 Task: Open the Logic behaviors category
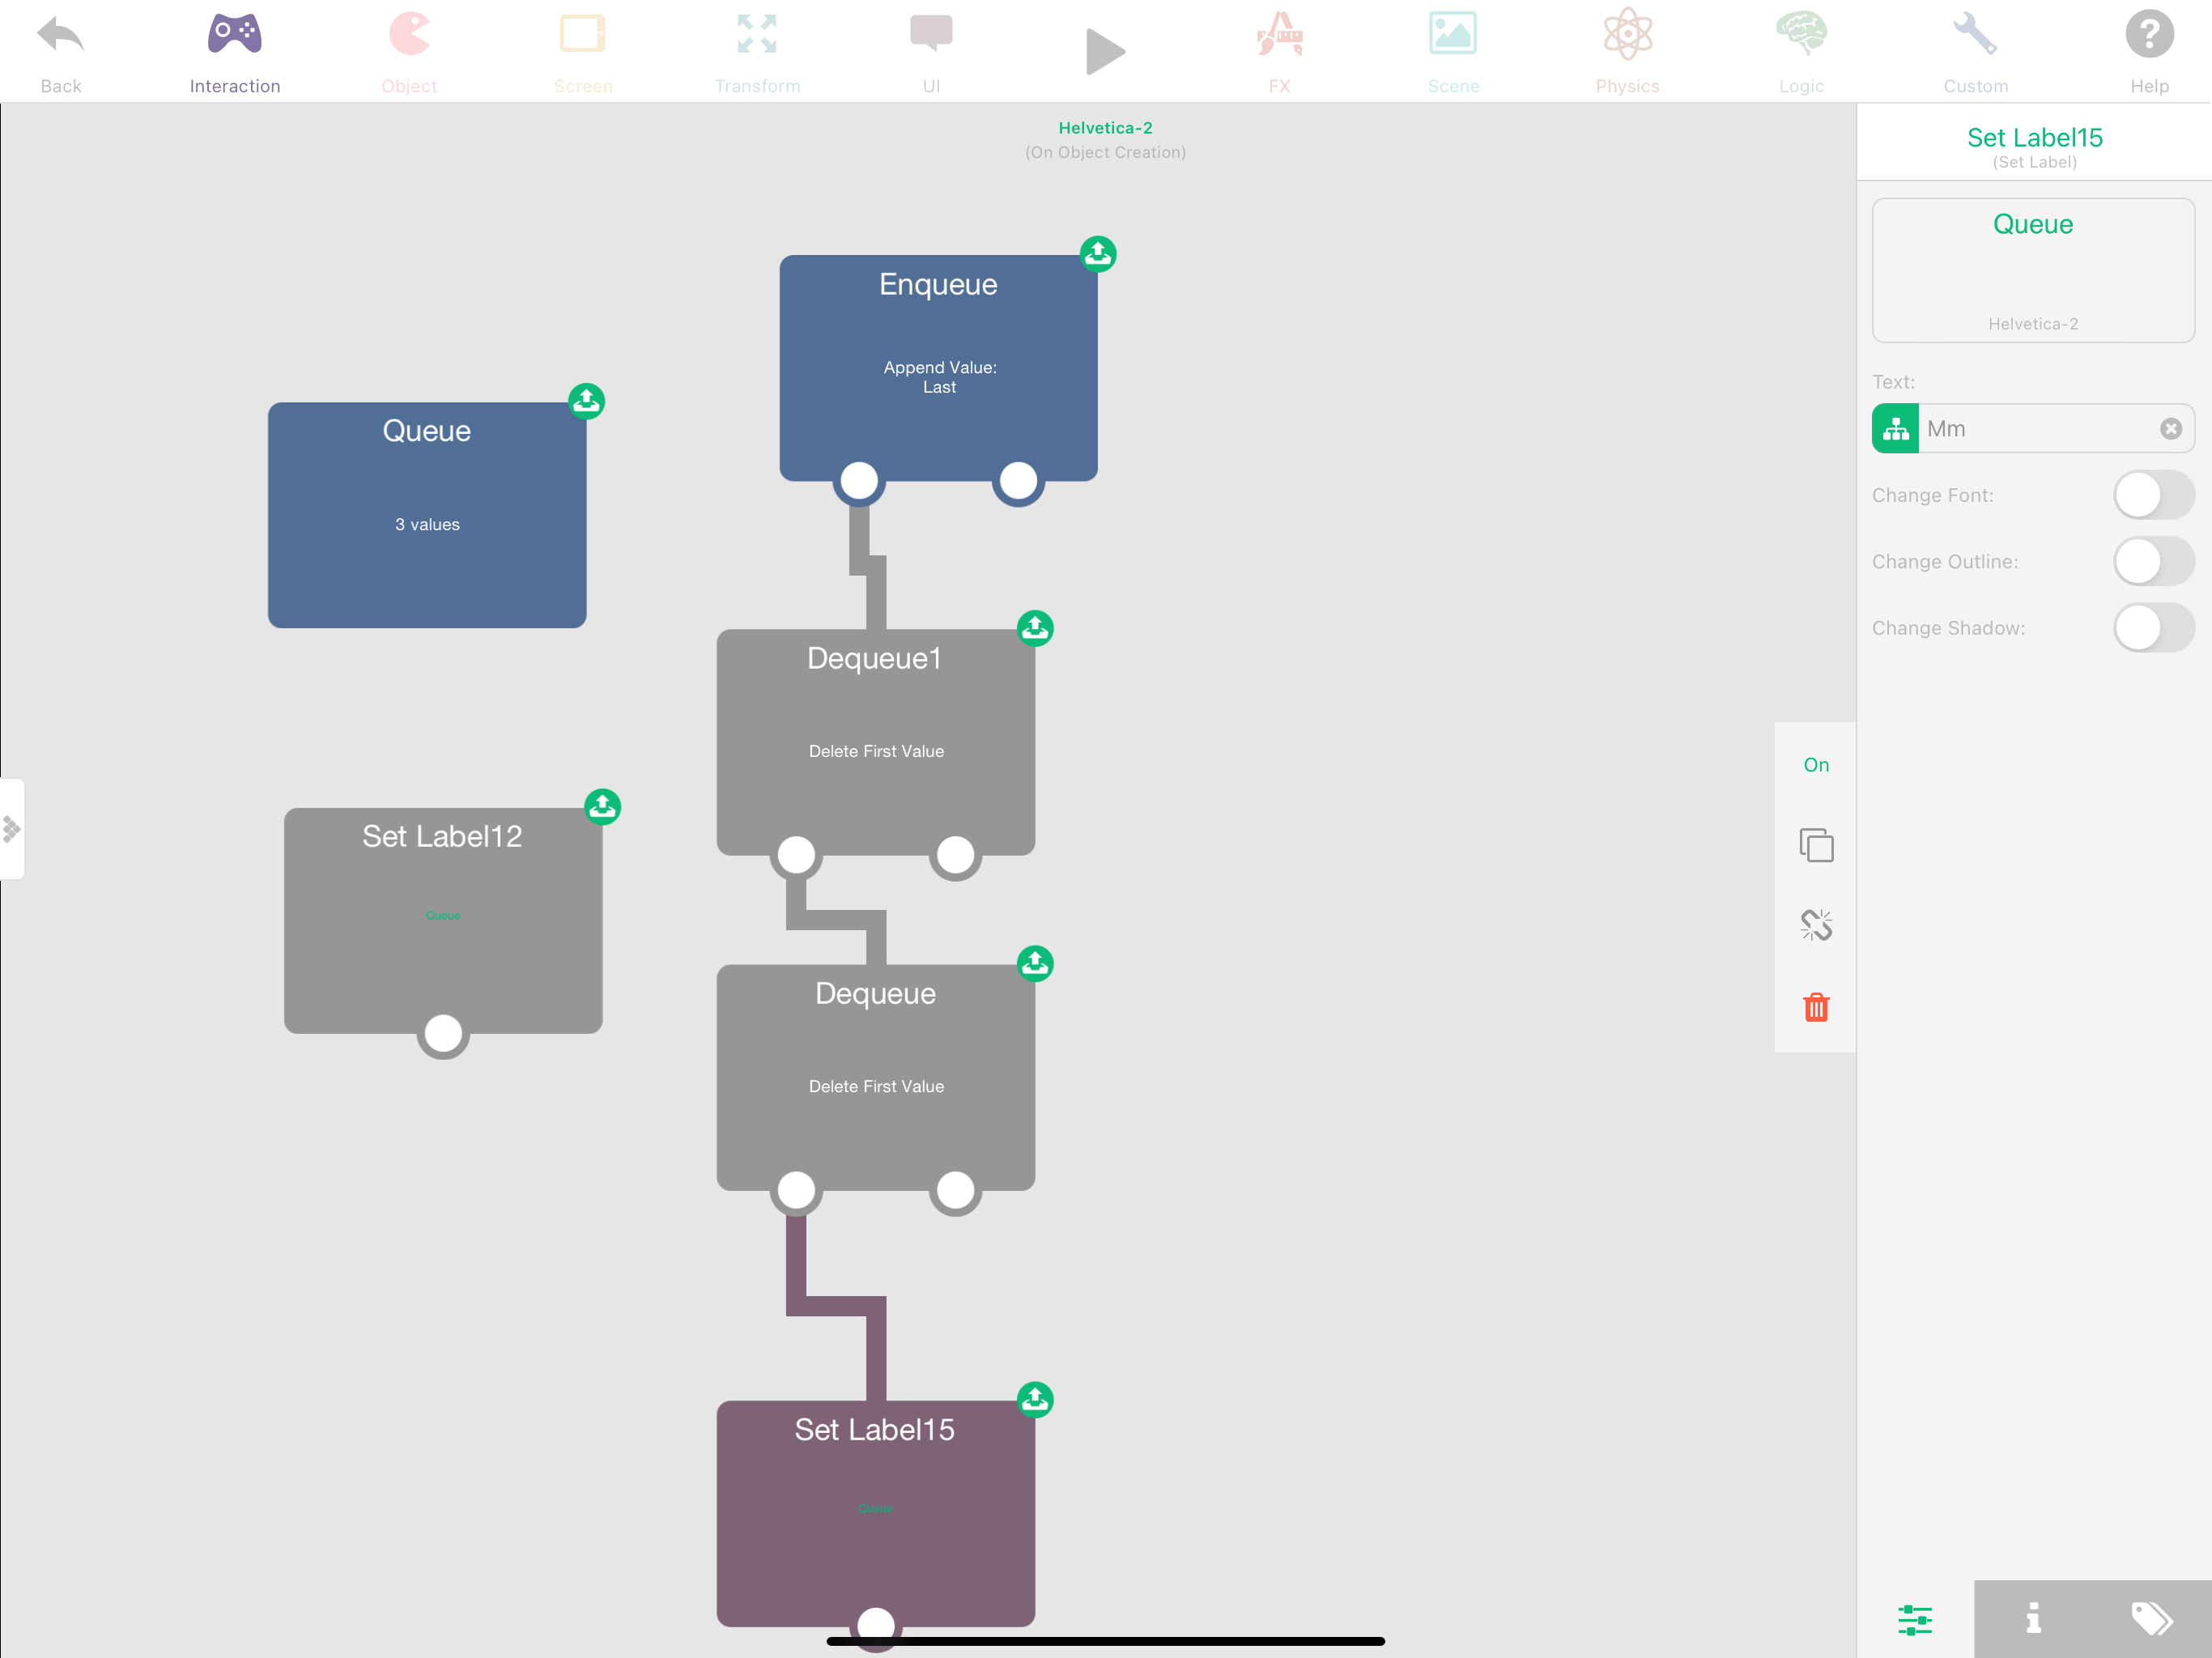pos(1801,50)
